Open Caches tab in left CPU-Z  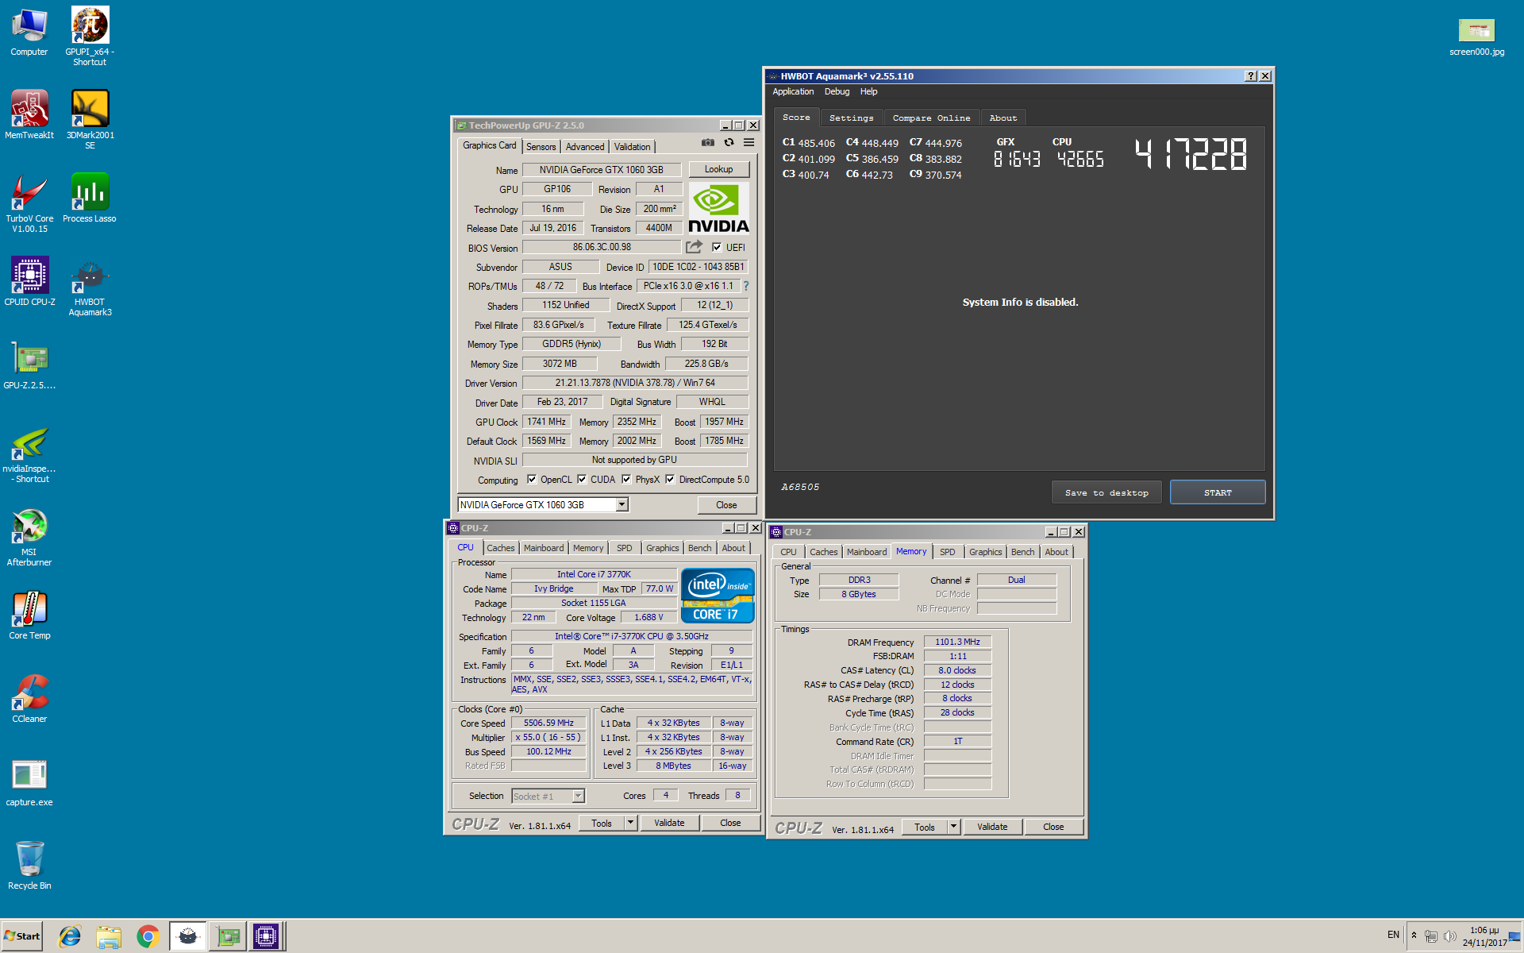point(501,548)
